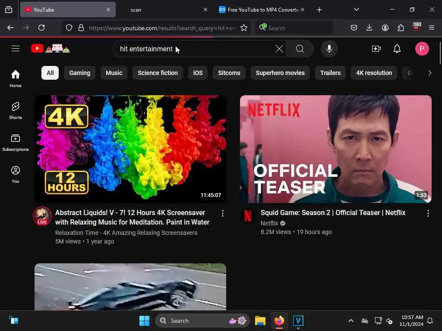
Task: Select the Trailers filter chip
Action: pyautogui.click(x=330, y=73)
